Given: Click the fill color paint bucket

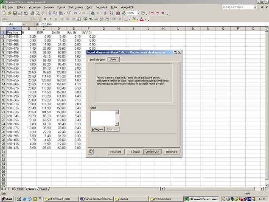Looking at the screenshot, I should (x=134, y=19).
